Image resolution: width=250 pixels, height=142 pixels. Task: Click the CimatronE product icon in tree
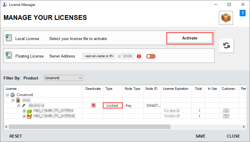pos(12,95)
